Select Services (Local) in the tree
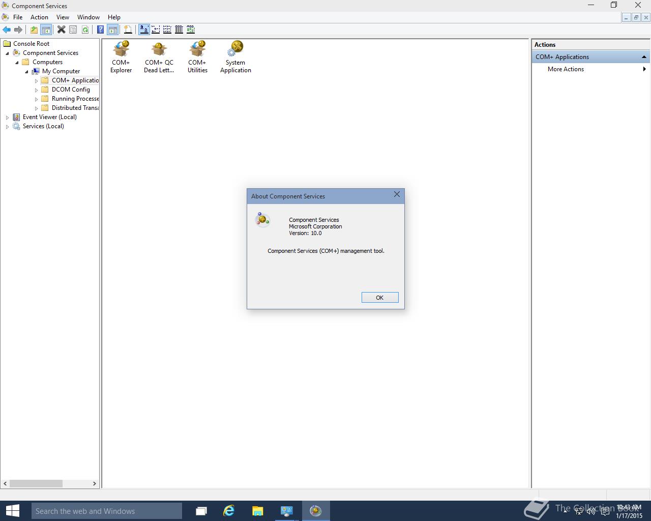The width and height of the screenshot is (651, 521). (43, 126)
